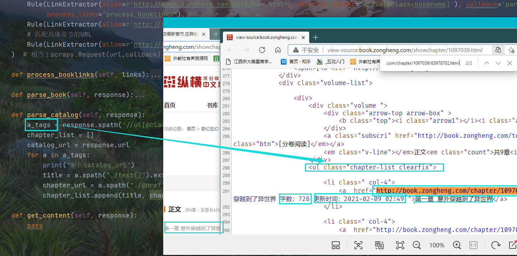The width and height of the screenshot is (517, 256).
Task: Click the pass statement in get_content
Action: pyautogui.click(x=35, y=226)
